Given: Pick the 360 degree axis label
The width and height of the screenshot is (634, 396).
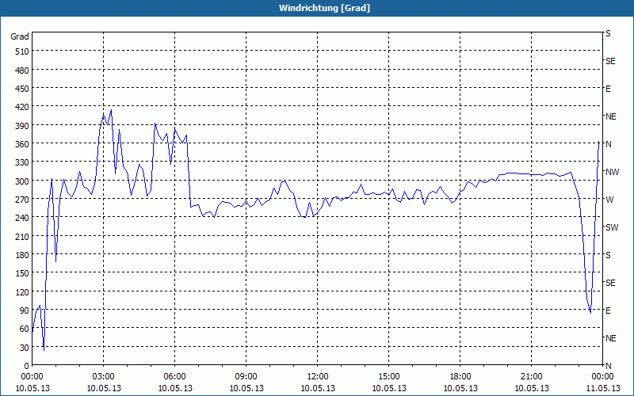Looking at the screenshot, I should (23, 144).
